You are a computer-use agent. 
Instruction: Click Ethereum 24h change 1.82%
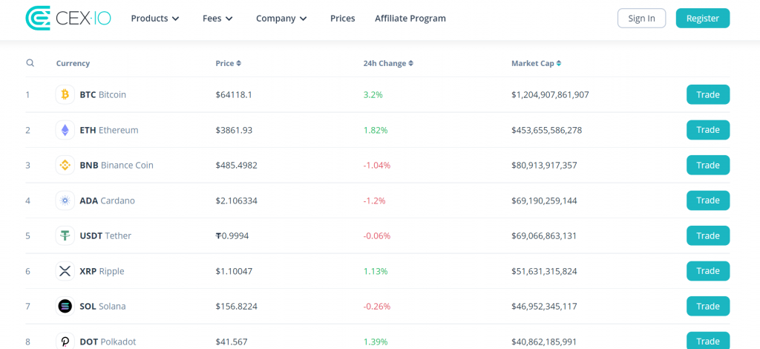pyautogui.click(x=376, y=130)
